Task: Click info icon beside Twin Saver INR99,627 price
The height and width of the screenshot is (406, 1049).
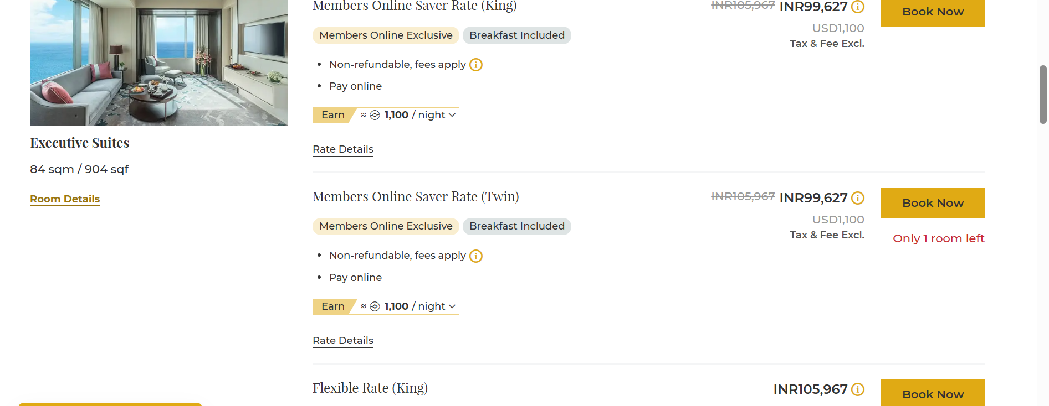Action: (857, 198)
